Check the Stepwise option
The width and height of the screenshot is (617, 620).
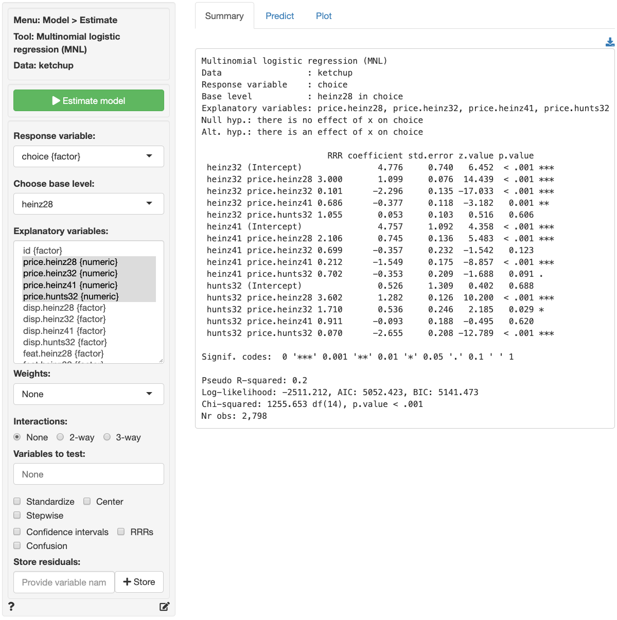pos(17,515)
